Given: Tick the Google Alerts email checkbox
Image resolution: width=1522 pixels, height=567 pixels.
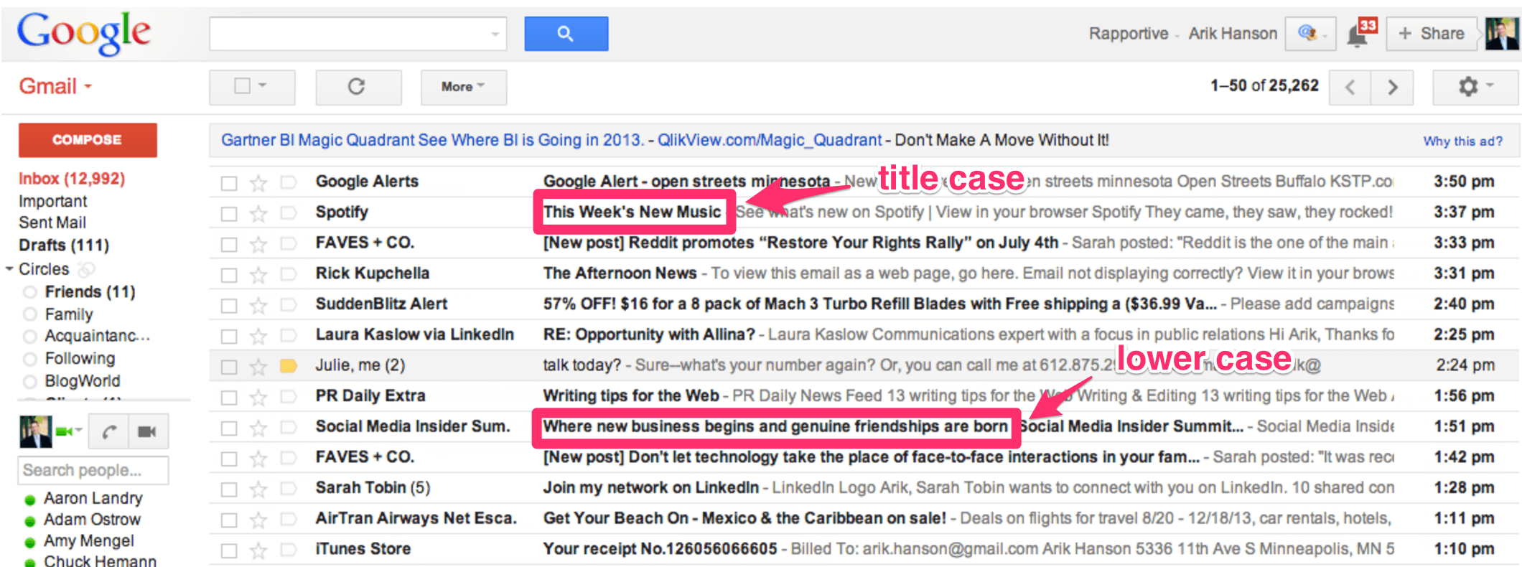Looking at the screenshot, I should pyautogui.click(x=229, y=183).
